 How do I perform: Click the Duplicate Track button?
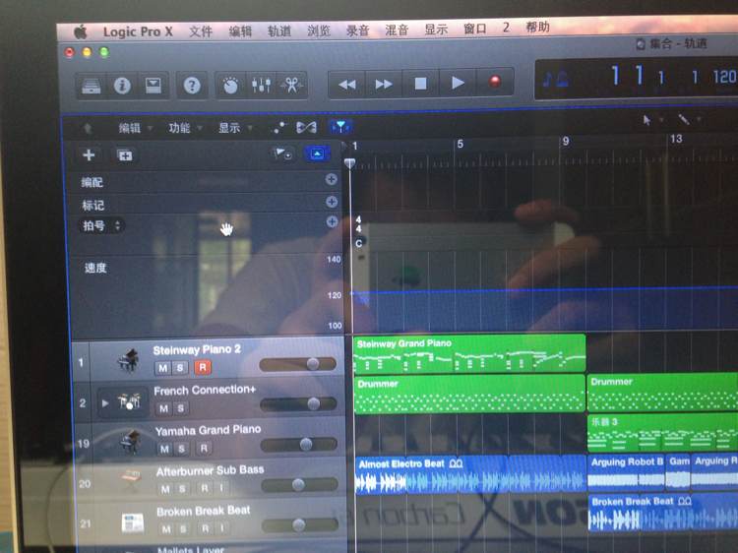[125, 155]
